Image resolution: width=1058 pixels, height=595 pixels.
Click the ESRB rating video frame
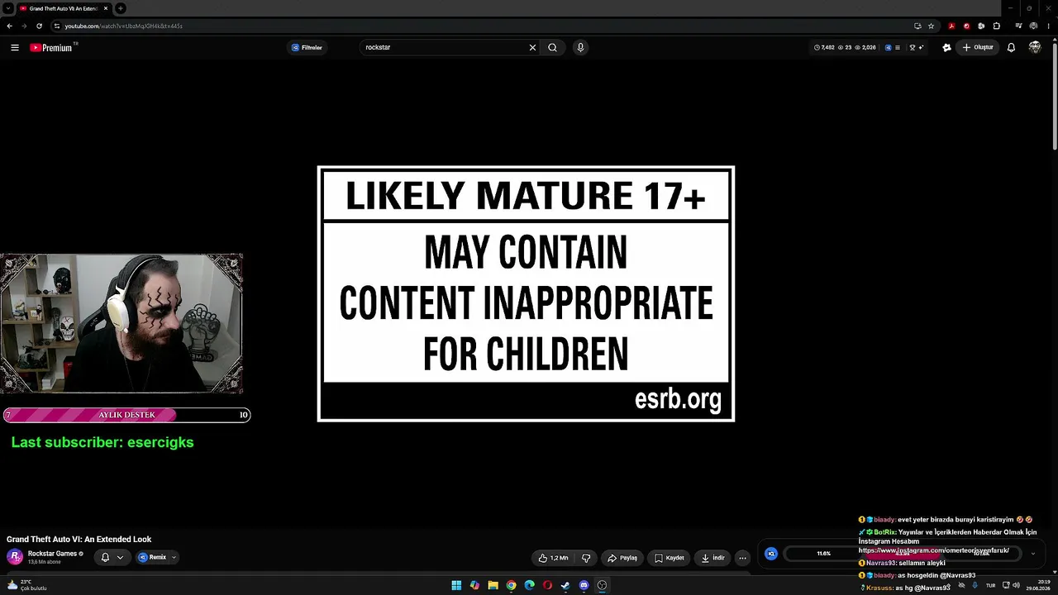(526, 293)
